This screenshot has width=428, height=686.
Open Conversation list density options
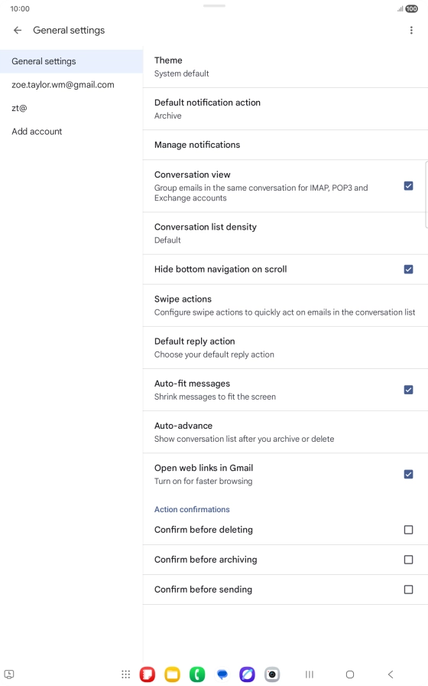point(285,234)
